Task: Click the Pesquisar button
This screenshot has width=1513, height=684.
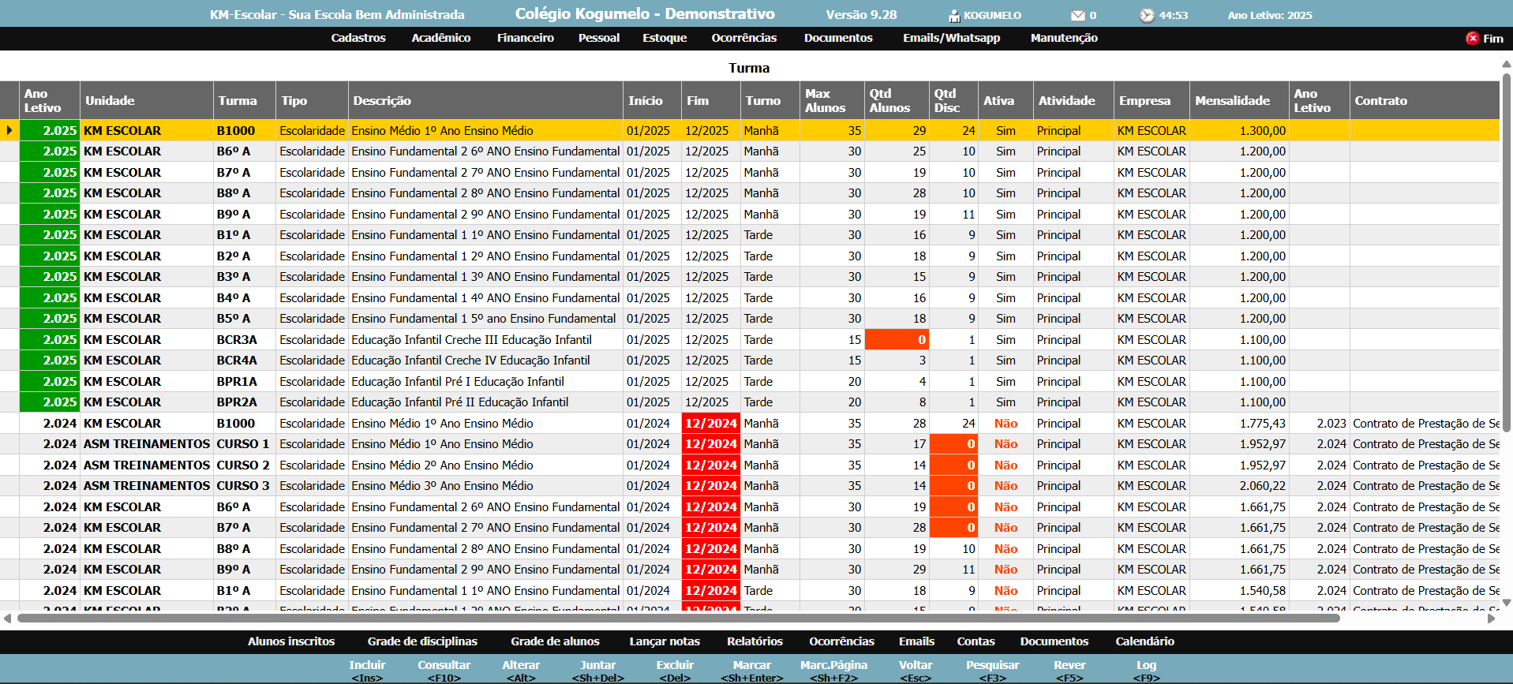Action: pyautogui.click(x=992, y=671)
